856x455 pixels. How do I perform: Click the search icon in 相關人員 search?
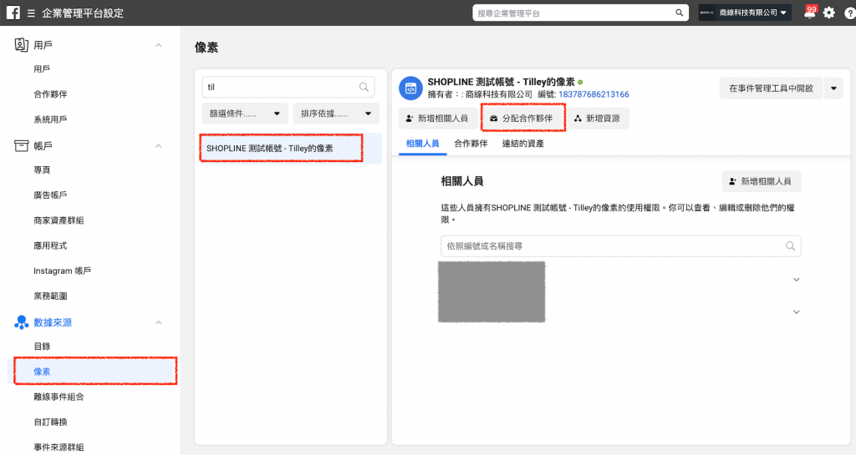click(790, 246)
